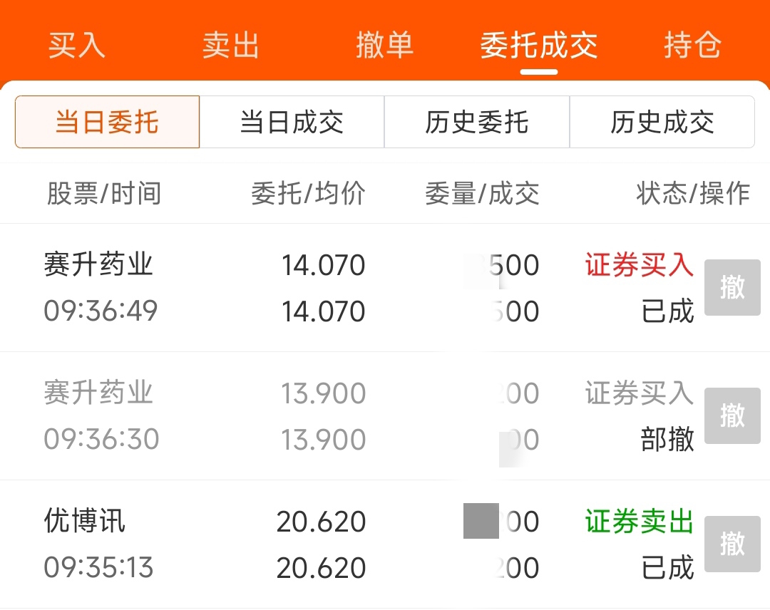The image size is (770, 610).
Task: Switch to 当日成交 segment
Action: point(292,122)
